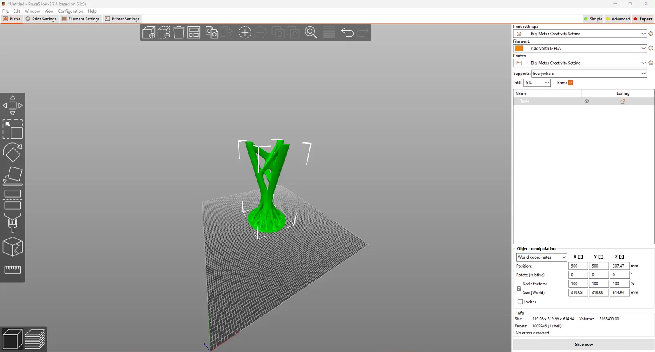Viewport: 655px width, 352px height.
Task: Click the orange filament color swatch
Action: [x=519, y=48]
